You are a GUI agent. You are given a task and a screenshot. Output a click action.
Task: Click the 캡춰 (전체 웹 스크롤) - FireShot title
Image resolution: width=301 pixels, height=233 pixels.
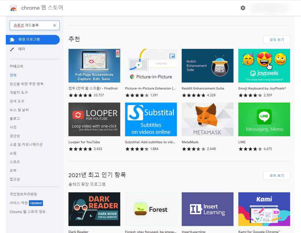[x=93, y=88]
